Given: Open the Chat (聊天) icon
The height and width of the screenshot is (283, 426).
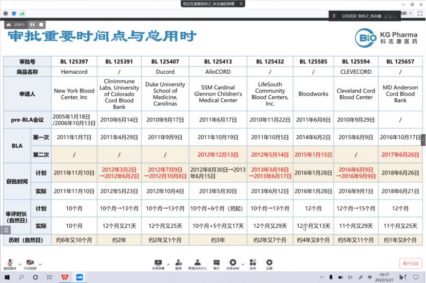Looking at the screenshot, I should (217, 264).
